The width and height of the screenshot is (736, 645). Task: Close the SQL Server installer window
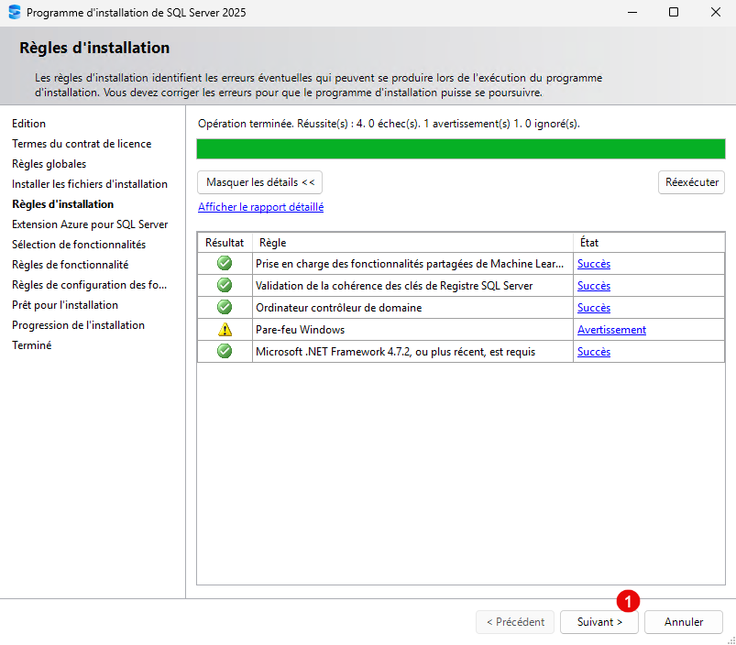click(x=715, y=12)
